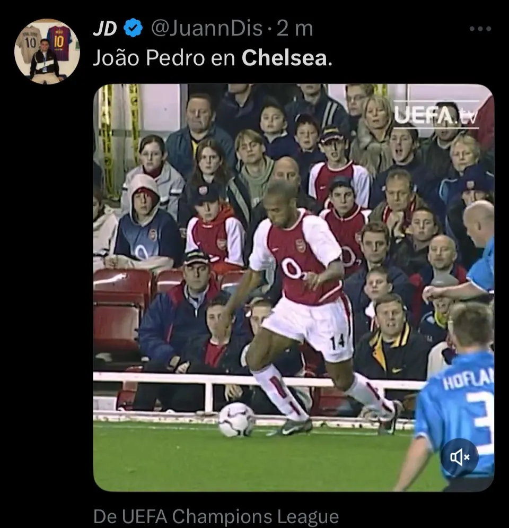Viewport: 509px width, 528px height.
Task: Click the tweet timestamp 2 m
Action: (295, 28)
